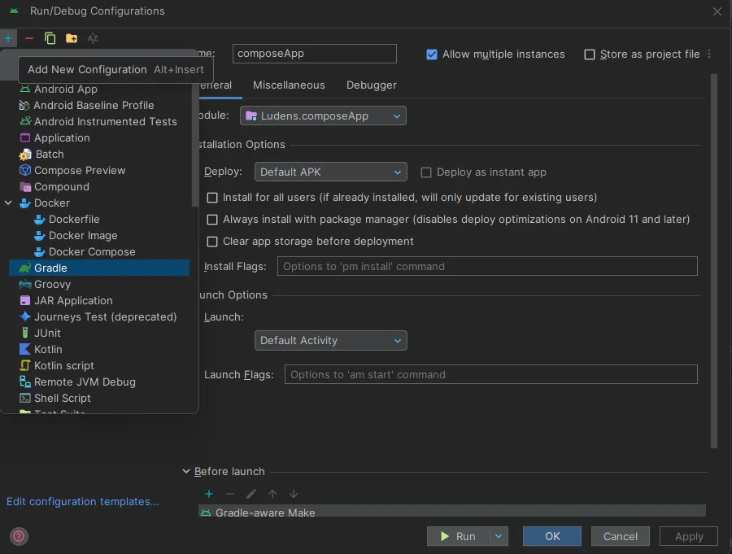The height and width of the screenshot is (554, 732).
Task: Switch to the Debugger tab
Action: click(371, 85)
